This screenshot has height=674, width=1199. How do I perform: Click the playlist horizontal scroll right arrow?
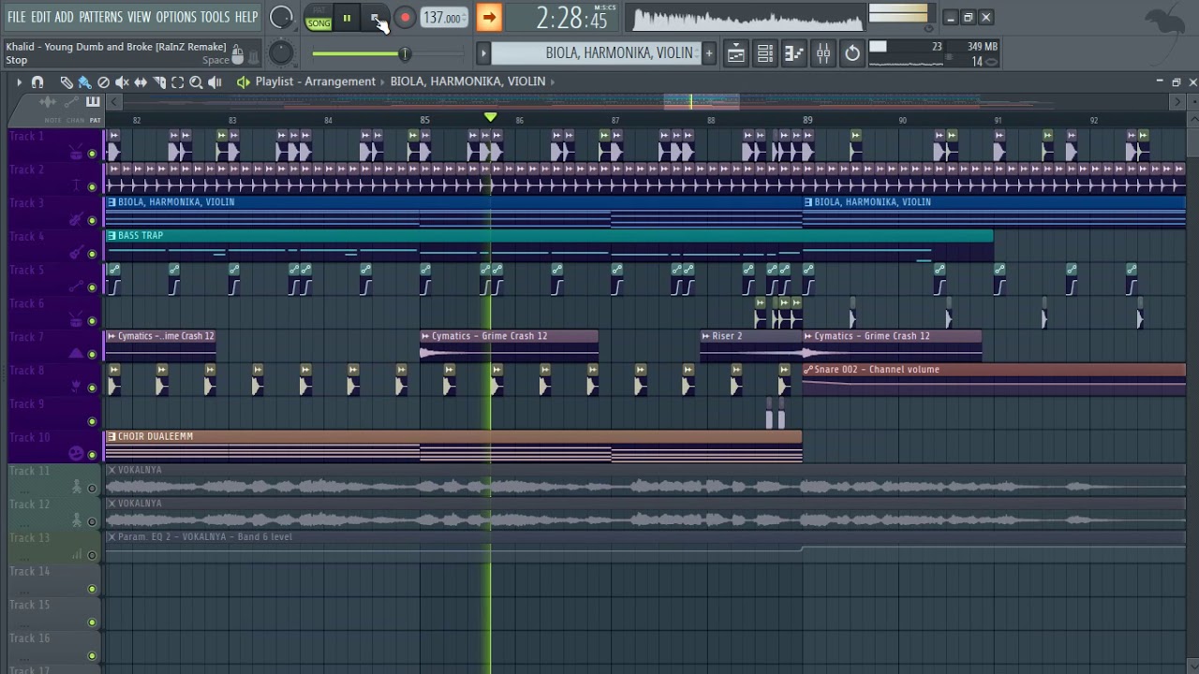(1178, 102)
